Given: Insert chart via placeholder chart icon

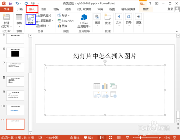Looking at the screenshot, I should pyautogui.click(x=105, y=86).
